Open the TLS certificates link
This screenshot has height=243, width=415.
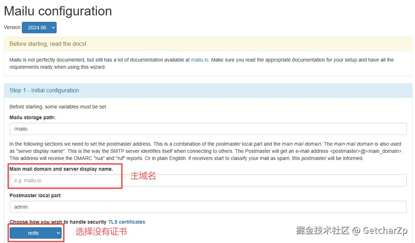pos(127,222)
